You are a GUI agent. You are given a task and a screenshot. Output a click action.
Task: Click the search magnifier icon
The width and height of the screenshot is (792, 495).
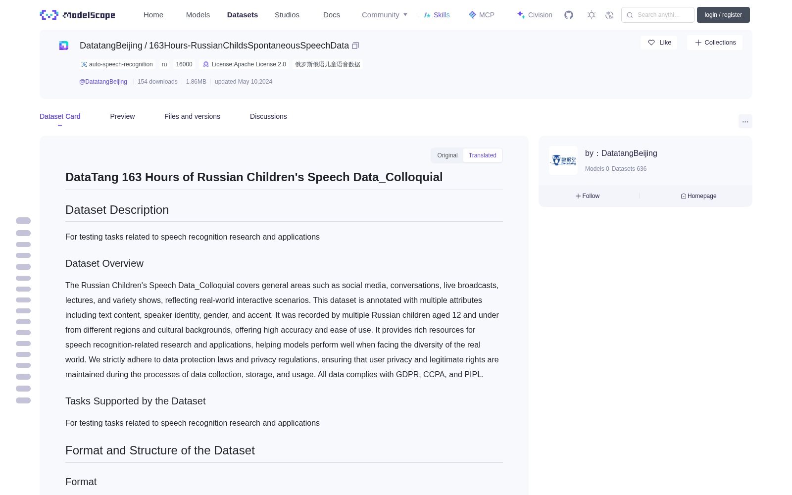pyautogui.click(x=630, y=15)
